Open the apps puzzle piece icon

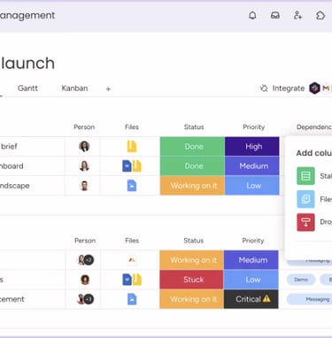click(x=320, y=15)
